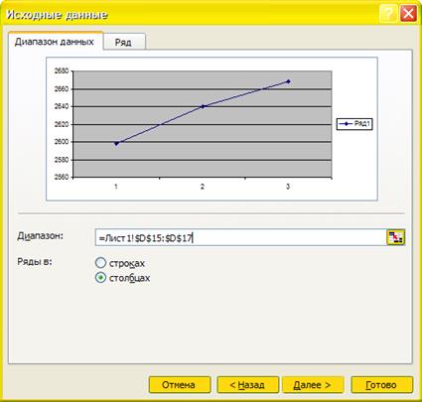Finish the wizard with Готово
The width and height of the screenshot is (422, 402).
tap(381, 385)
